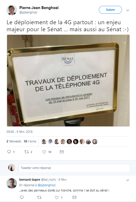Click first liker avatar in the row
Screen dimensions: 136x202
(x=44, y=142)
